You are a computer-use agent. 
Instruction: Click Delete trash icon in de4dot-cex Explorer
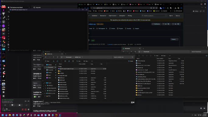pos(73,61)
